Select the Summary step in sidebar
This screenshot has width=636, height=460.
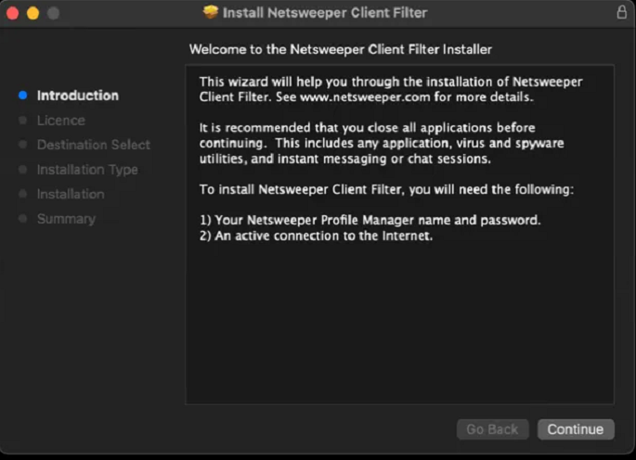click(66, 219)
